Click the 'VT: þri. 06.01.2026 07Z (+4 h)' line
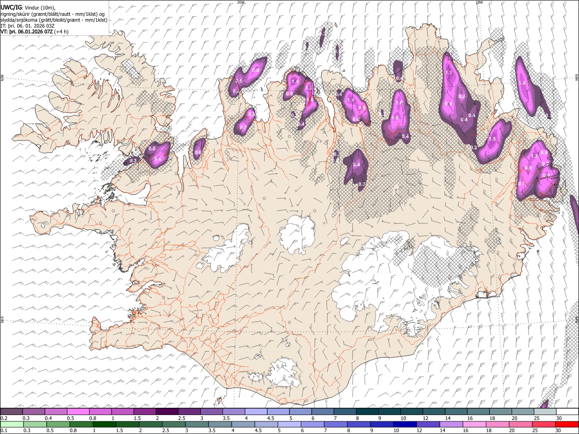The height and width of the screenshot is (434, 579). click(35, 32)
